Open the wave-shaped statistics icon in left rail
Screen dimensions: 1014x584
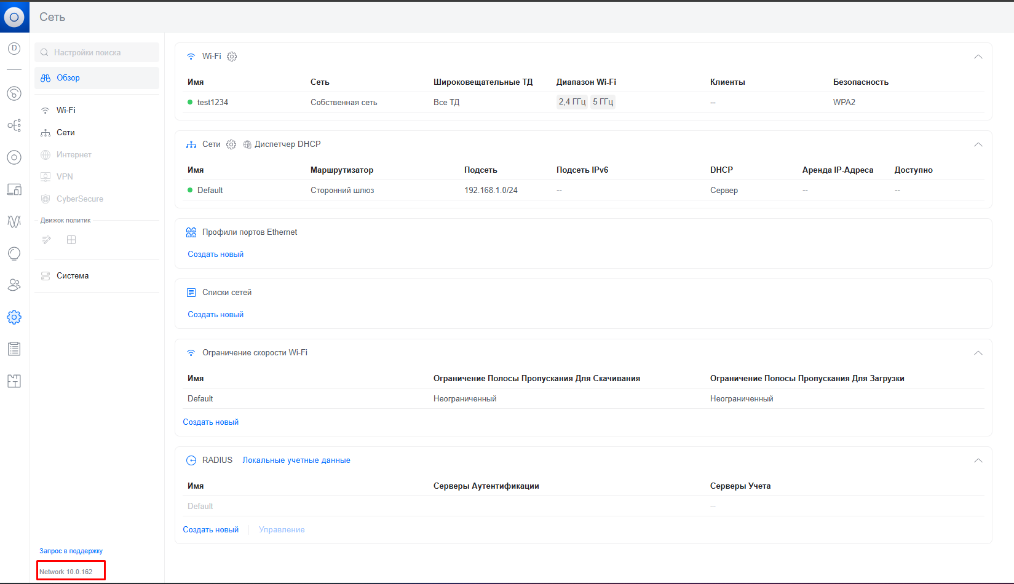(14, 221)
